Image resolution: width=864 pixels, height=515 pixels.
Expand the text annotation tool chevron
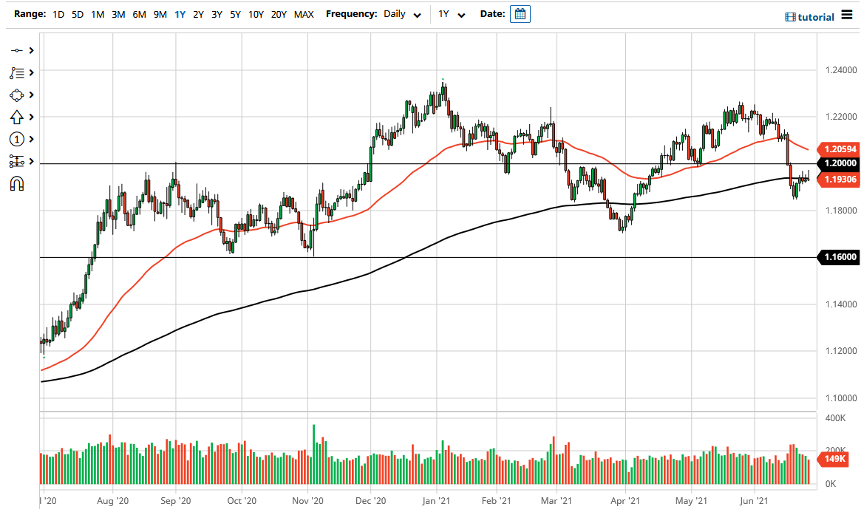[31, 72]
